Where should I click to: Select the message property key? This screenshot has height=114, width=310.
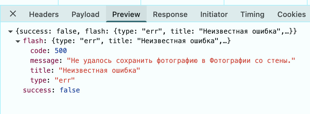(x=45, y=61)
